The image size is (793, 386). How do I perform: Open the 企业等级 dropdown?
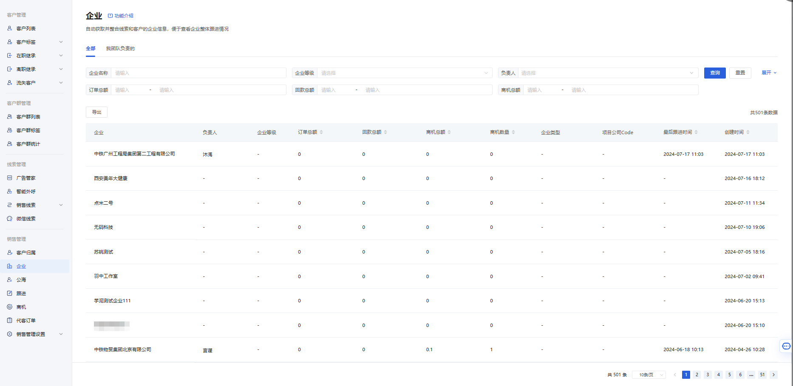[x=405, y=73]
